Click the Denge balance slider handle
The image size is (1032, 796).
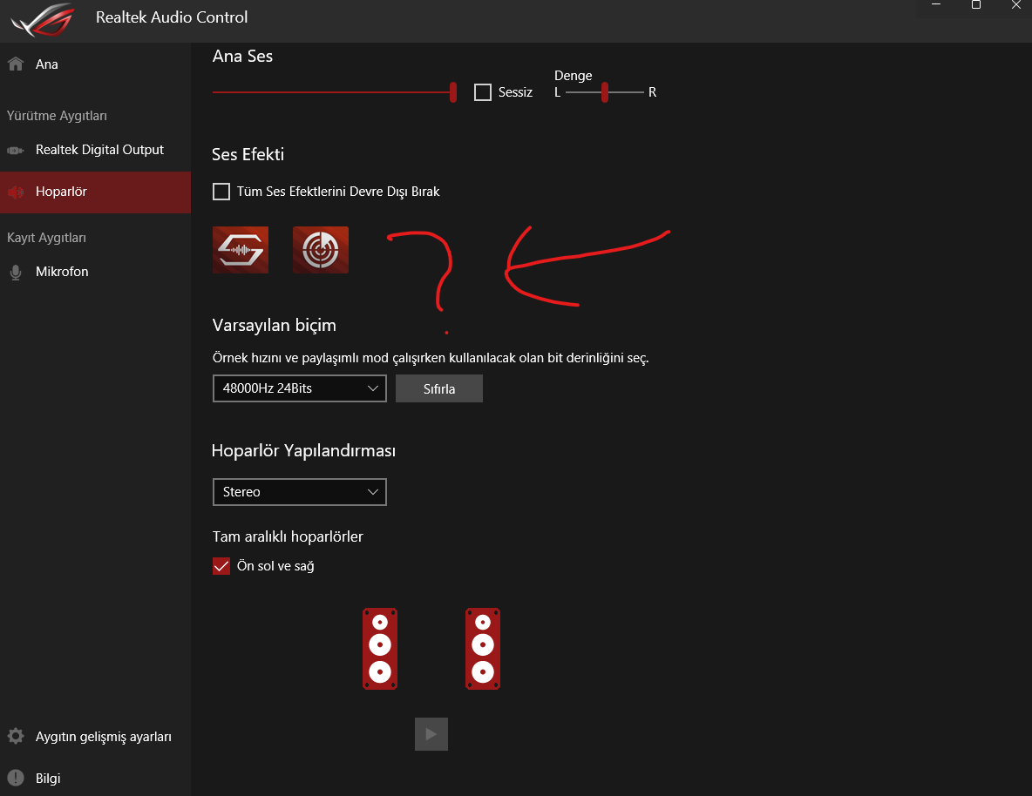pos(604,92)
